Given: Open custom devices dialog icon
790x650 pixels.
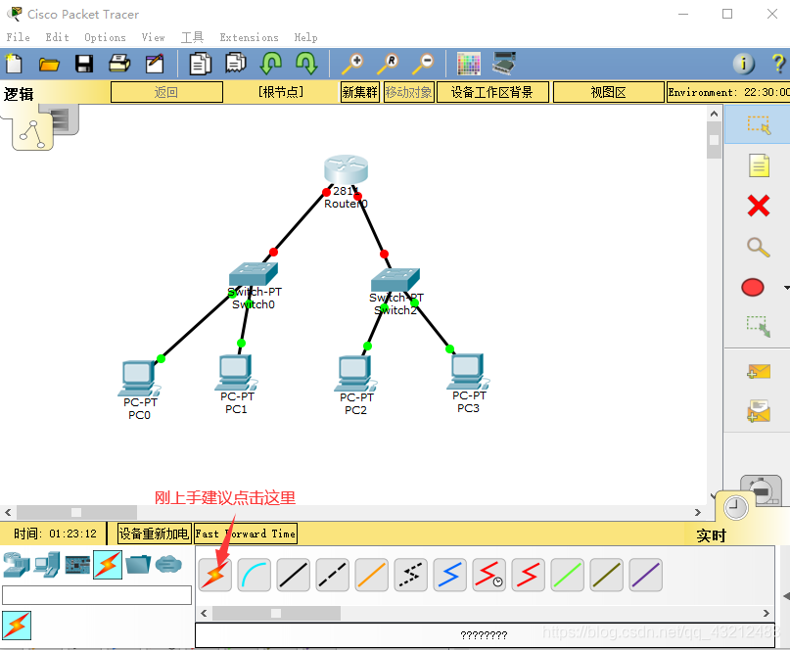Looking at the screenshot, I should pos(504,64).
